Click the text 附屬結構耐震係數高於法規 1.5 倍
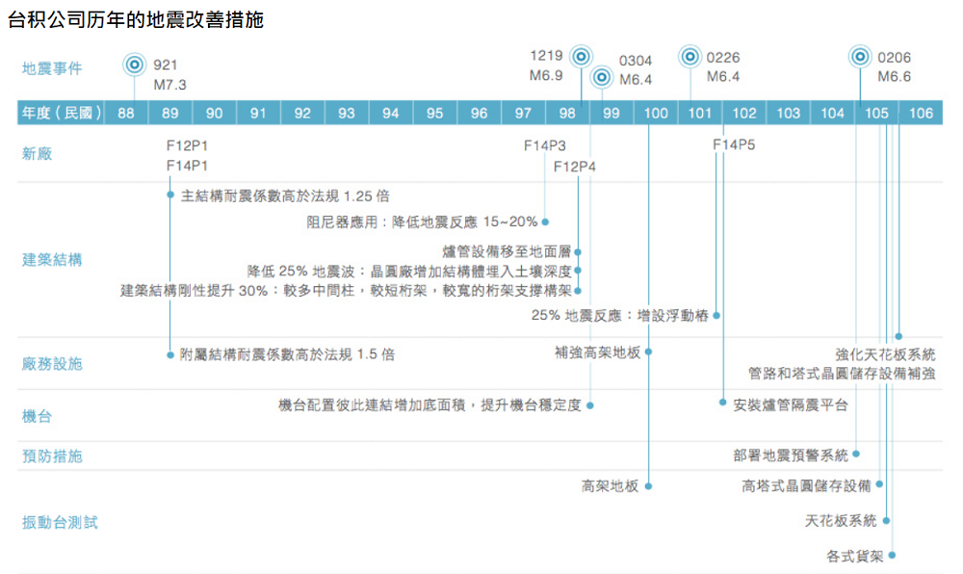 point(287,354)
